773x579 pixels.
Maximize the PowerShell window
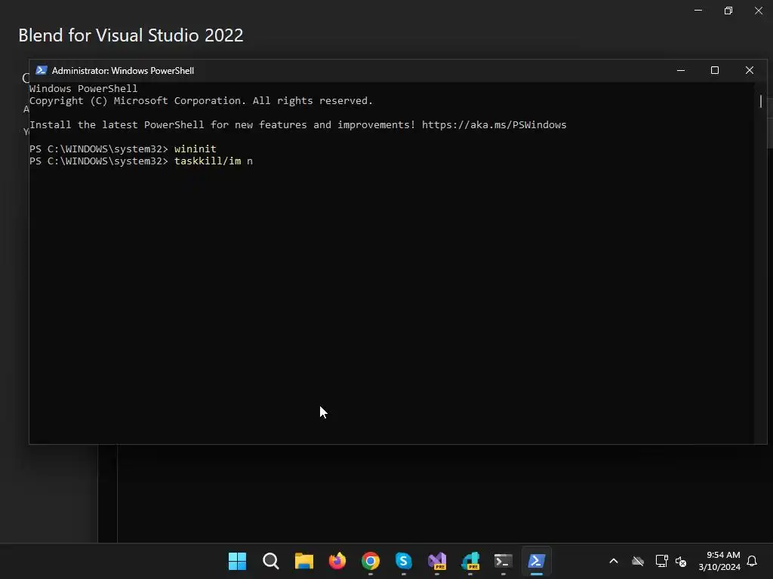pyautogui.click(x=715, y=70)
